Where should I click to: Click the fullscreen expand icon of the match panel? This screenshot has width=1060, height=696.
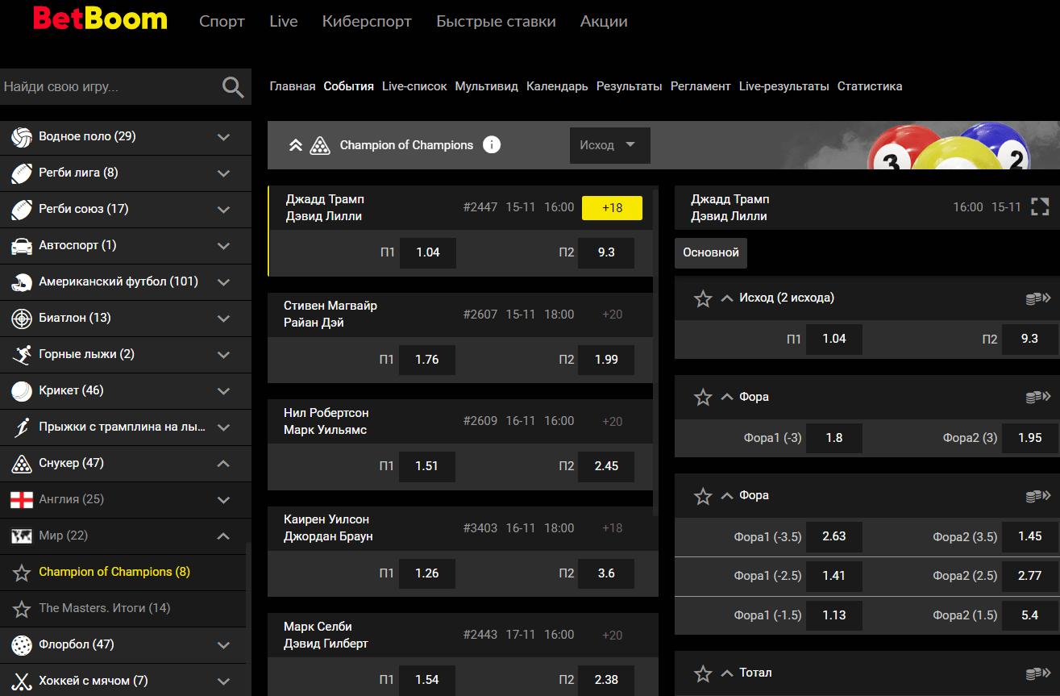(1040, 207)
